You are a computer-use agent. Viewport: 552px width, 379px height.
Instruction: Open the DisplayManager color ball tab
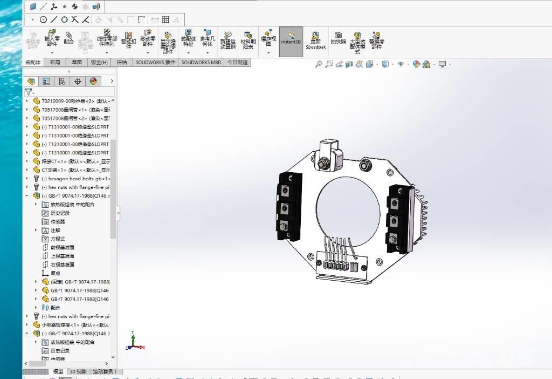[93, 81]
